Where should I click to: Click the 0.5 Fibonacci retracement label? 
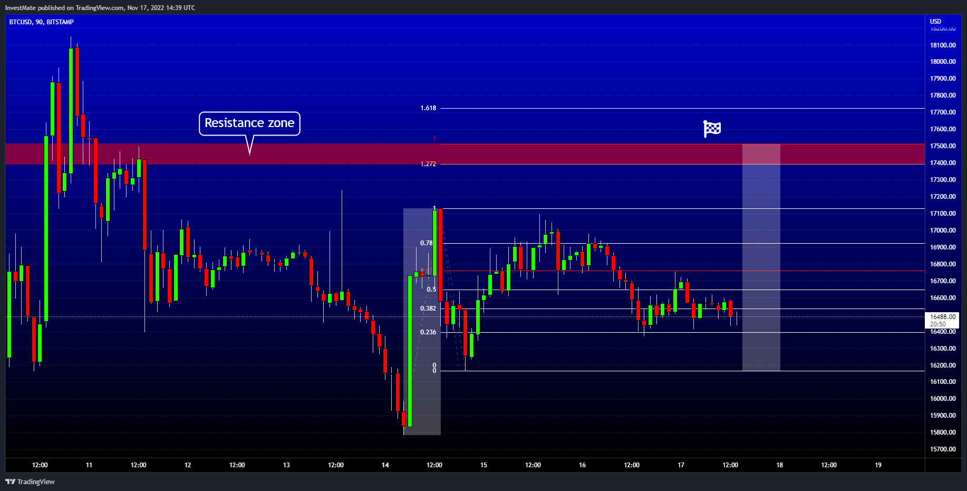(x=431, y=290)
